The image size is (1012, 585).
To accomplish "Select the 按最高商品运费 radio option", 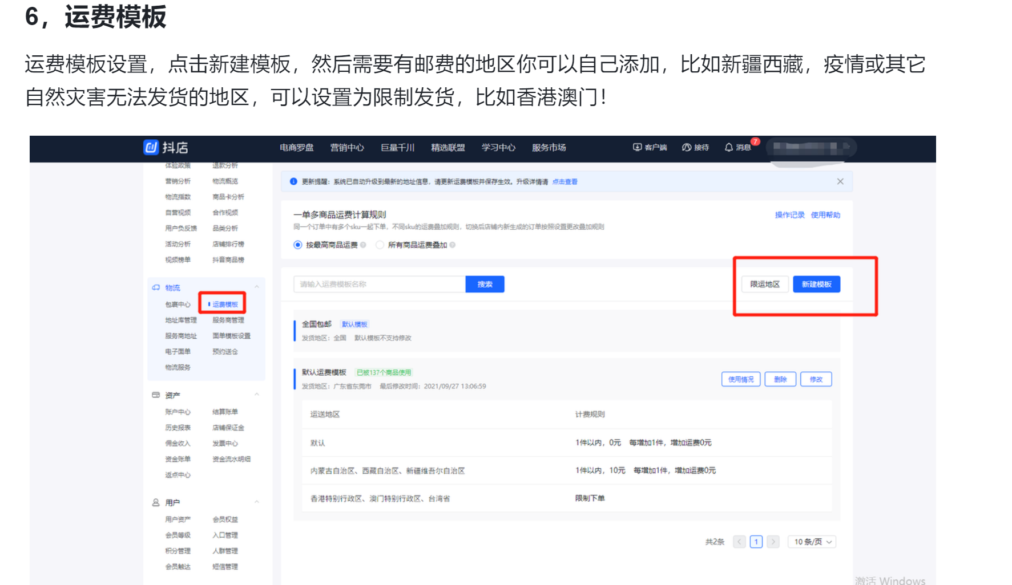I will click(x=297, y=245).
